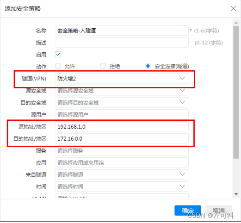Click the scrollbar down arrow
The width and height of the screenshot is (241, 223).
coord(236,194)
